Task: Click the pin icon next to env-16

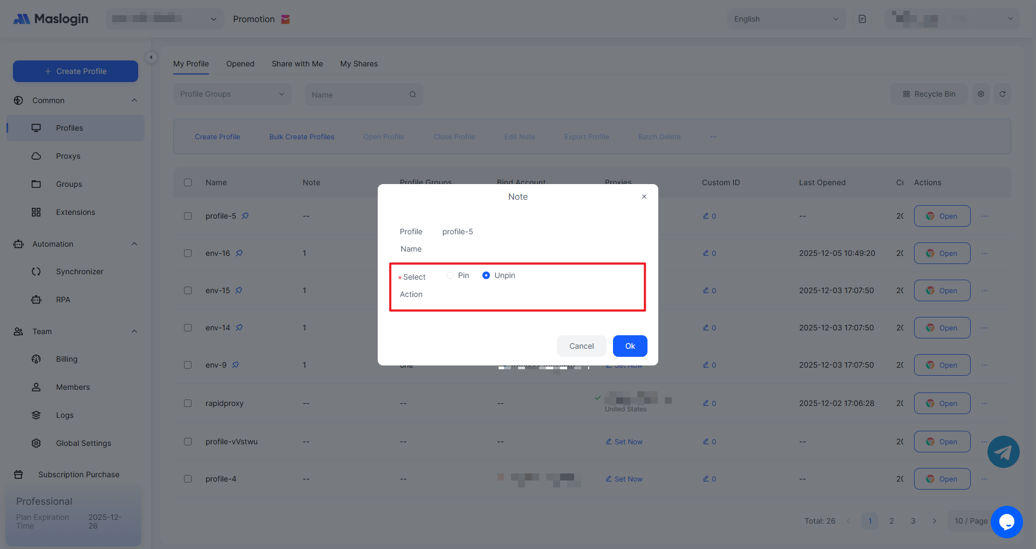Action: (x=239, y=253)
